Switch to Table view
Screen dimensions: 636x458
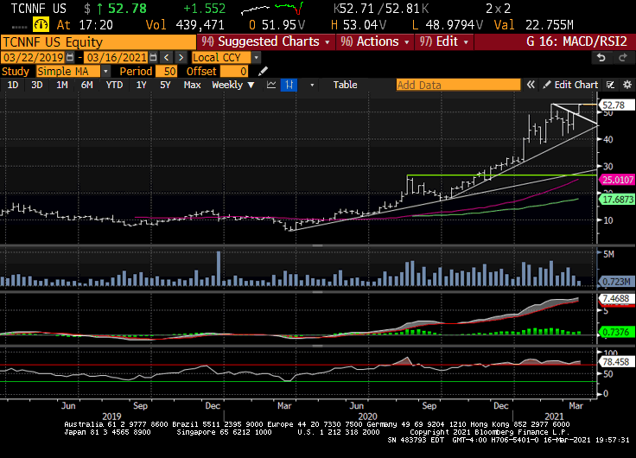tap(345, 85)
